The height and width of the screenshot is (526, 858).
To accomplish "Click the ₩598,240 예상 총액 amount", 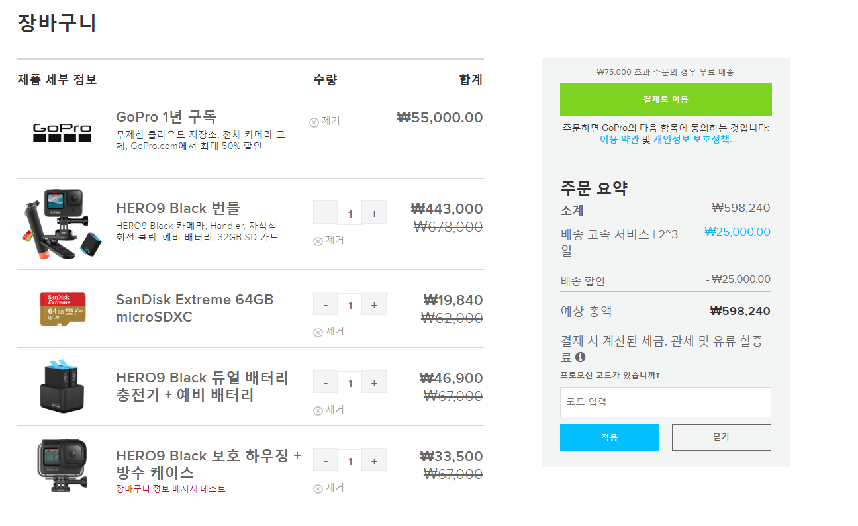I will click(x=740, y=311).
